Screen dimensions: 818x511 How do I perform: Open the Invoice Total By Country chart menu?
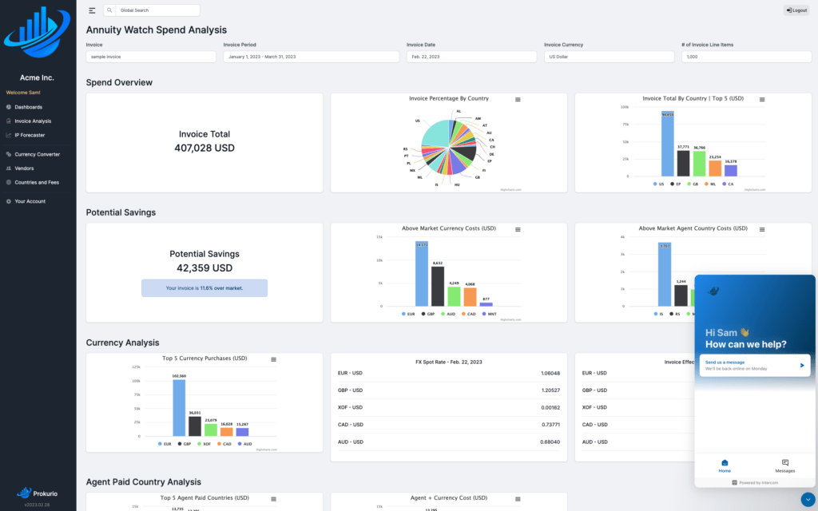click(762, 100)
